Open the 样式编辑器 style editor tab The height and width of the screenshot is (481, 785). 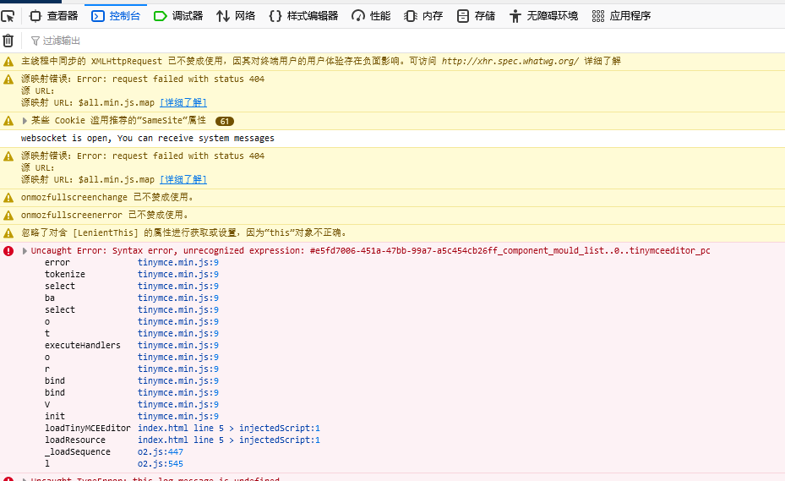coord(303,16)
